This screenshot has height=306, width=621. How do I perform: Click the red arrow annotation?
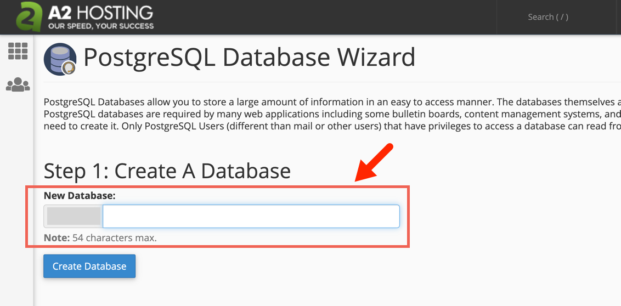[x=374, y=162]
